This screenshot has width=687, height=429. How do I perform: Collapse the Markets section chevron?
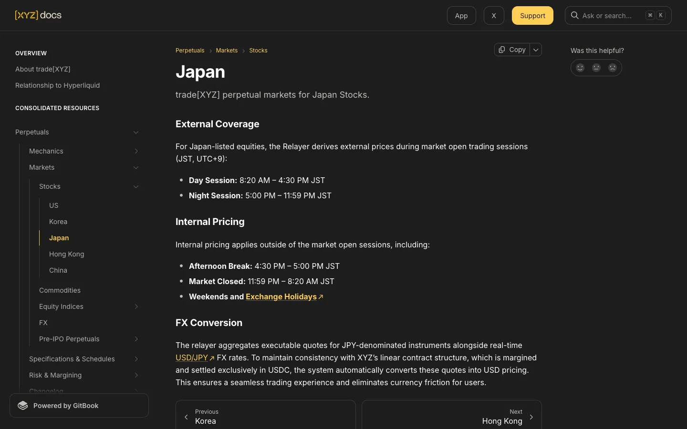click(136, 168)
